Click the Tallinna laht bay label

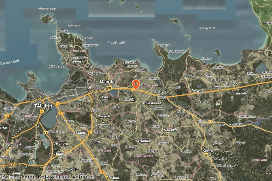tap(10, 62)
